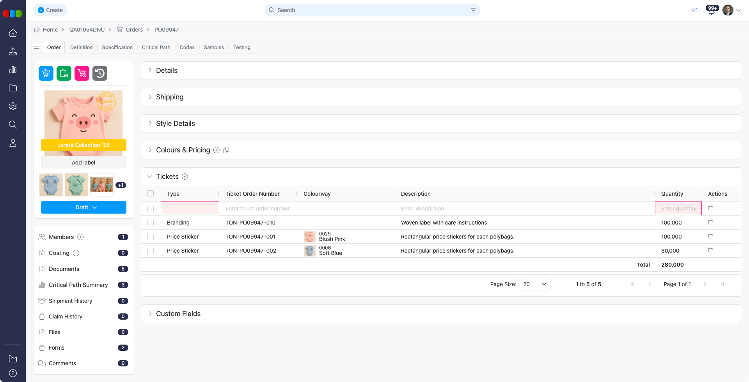Add a member with plus icon
This screenshot has height=382, width=749.
coord(80,237)
